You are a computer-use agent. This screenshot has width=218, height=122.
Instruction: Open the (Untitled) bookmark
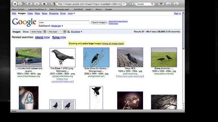click(78, 9)
